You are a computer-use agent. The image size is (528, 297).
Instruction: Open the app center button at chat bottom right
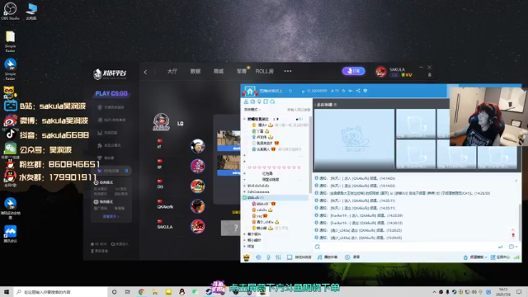(x=501, y=257)
